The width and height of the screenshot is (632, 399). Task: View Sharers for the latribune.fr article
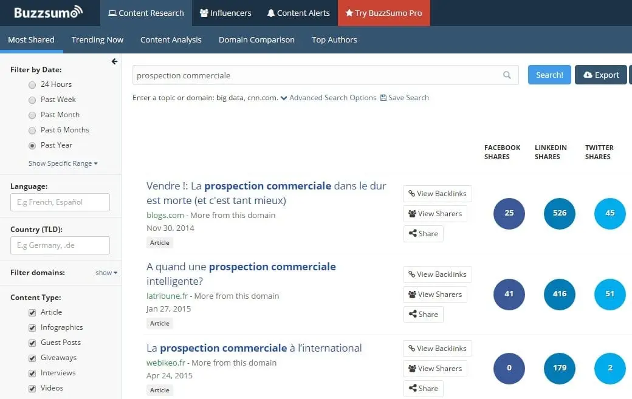pyautogui.click(x=435, y=295)
